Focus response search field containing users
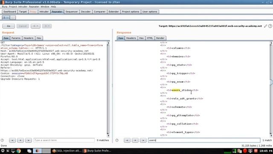The image size is (273, 154). click(x=204, y=140)
